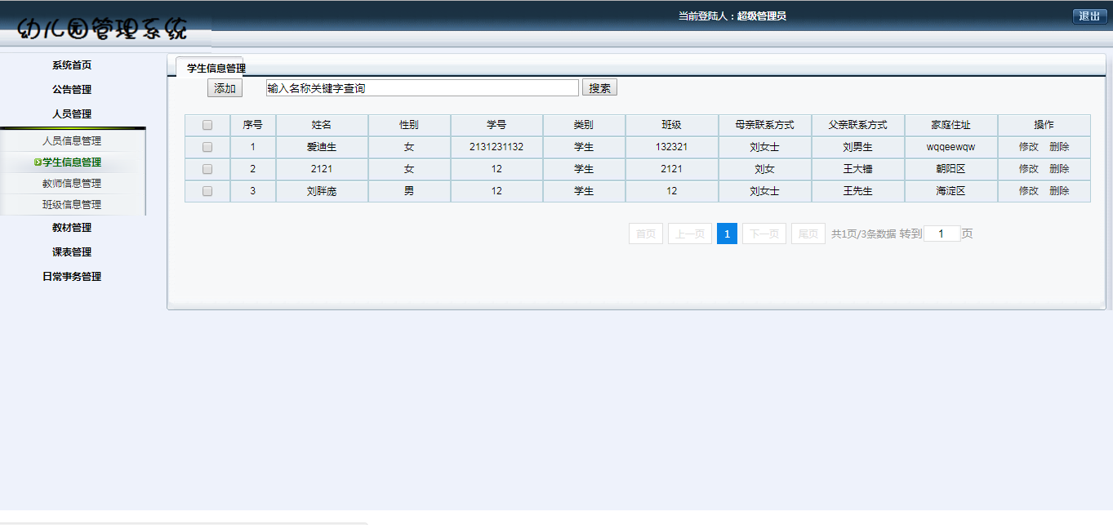The width and height of the screenshot is (1113, 525).
Task: Click the 班级 column header
Action: click(x=671, y=125)
